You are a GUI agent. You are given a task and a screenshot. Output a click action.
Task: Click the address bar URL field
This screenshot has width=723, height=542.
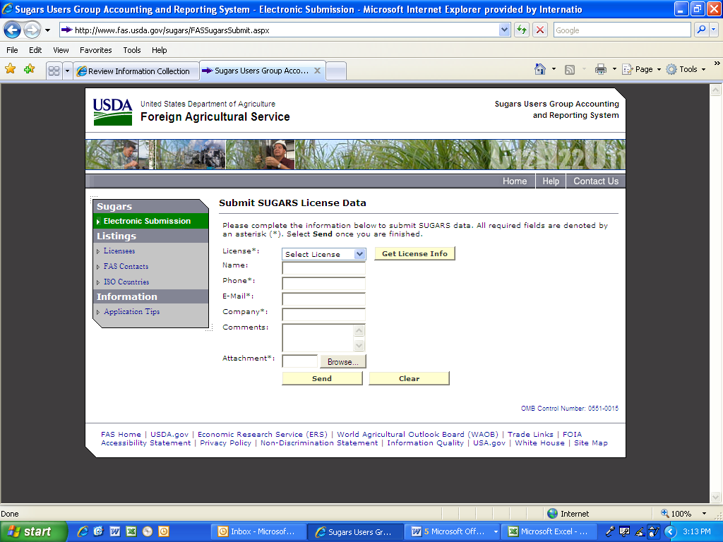click(279, 30)
